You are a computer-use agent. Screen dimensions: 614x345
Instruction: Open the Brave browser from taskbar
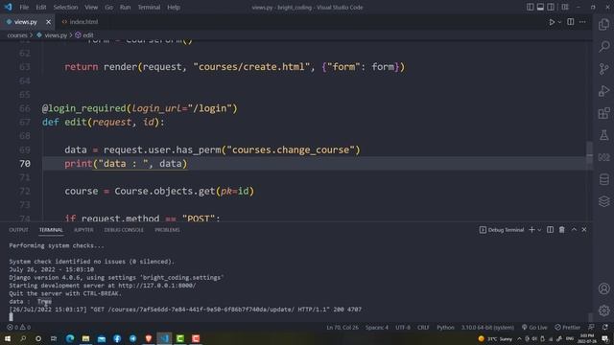click(149, 338)
